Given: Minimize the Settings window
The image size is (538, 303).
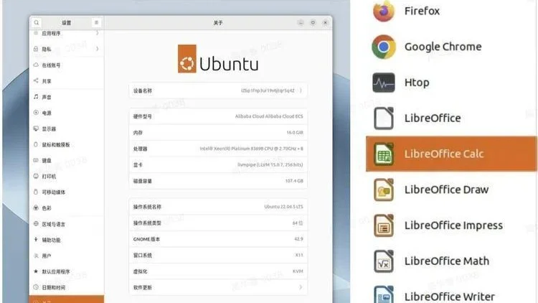Looking at the screenshot, I should point(301,23).
